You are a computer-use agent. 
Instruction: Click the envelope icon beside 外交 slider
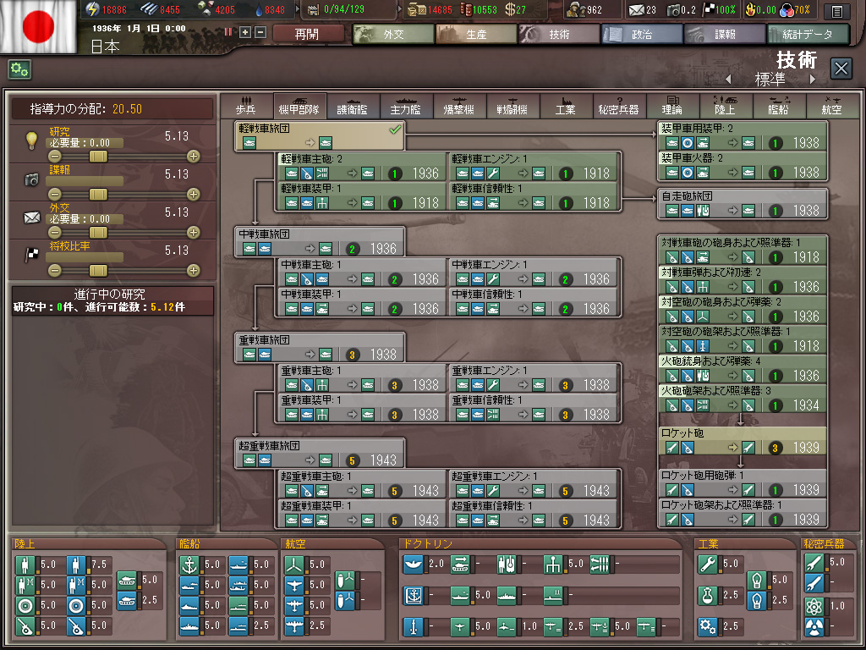pos(32,218)
